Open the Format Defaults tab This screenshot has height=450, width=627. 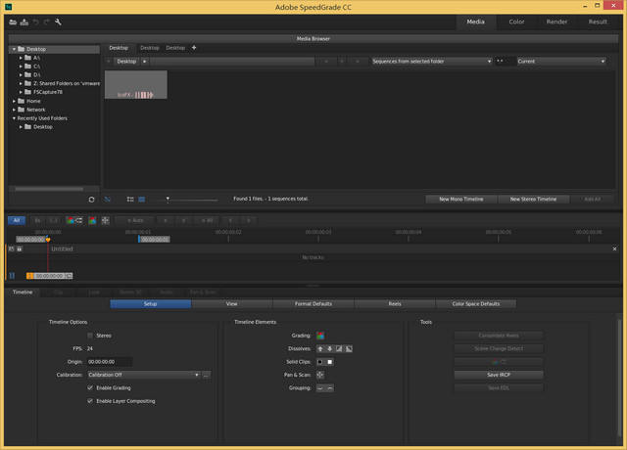tap(313, 304)
